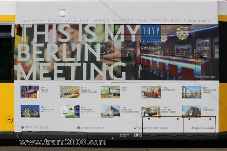Click the 'TRYP DÜSSELDORF AIRPORT' hotel name
Image resolution: width=227 pixels, height=151 pixels.
(209, 90)
